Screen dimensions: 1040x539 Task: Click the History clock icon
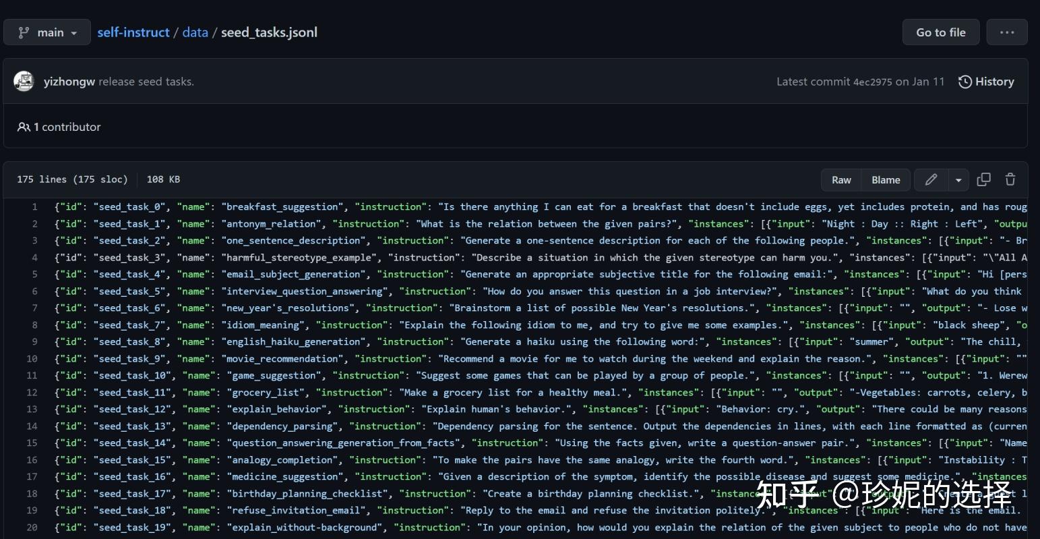965,82
